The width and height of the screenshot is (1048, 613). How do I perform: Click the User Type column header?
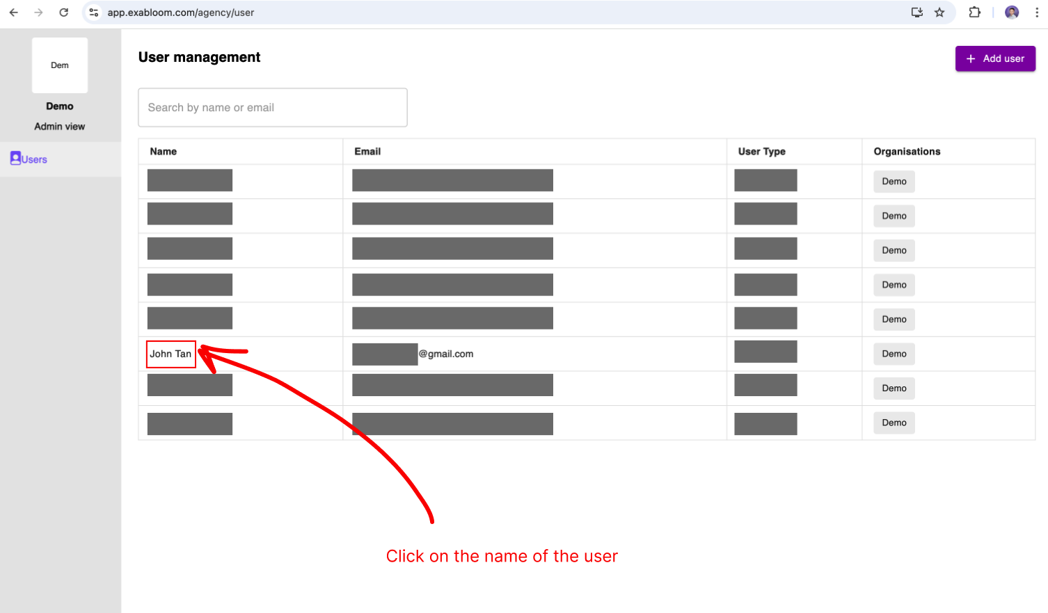coord(761,151)
